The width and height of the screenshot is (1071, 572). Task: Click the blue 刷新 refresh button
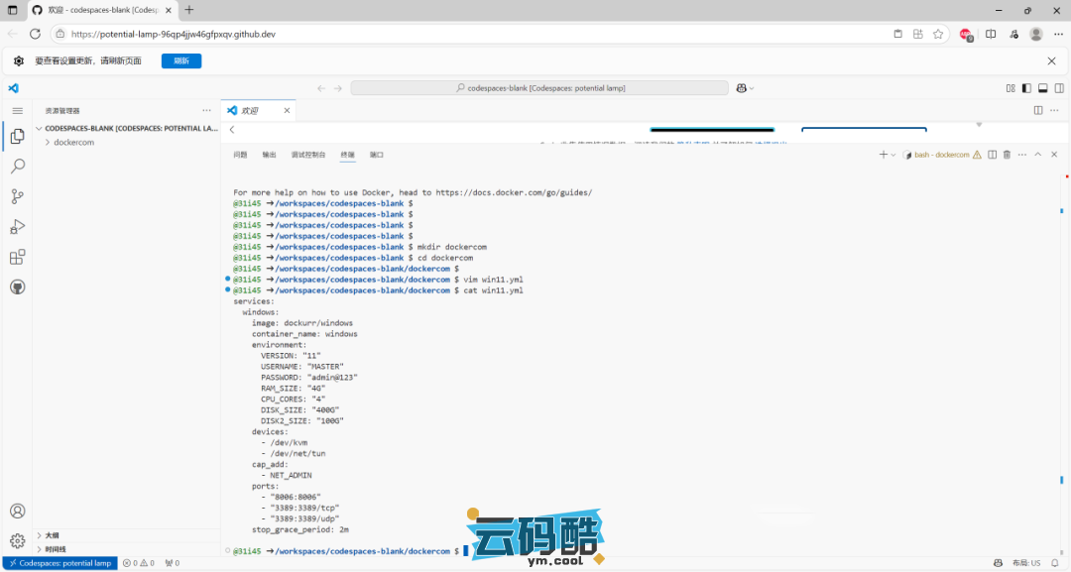(x=181, y=60)
